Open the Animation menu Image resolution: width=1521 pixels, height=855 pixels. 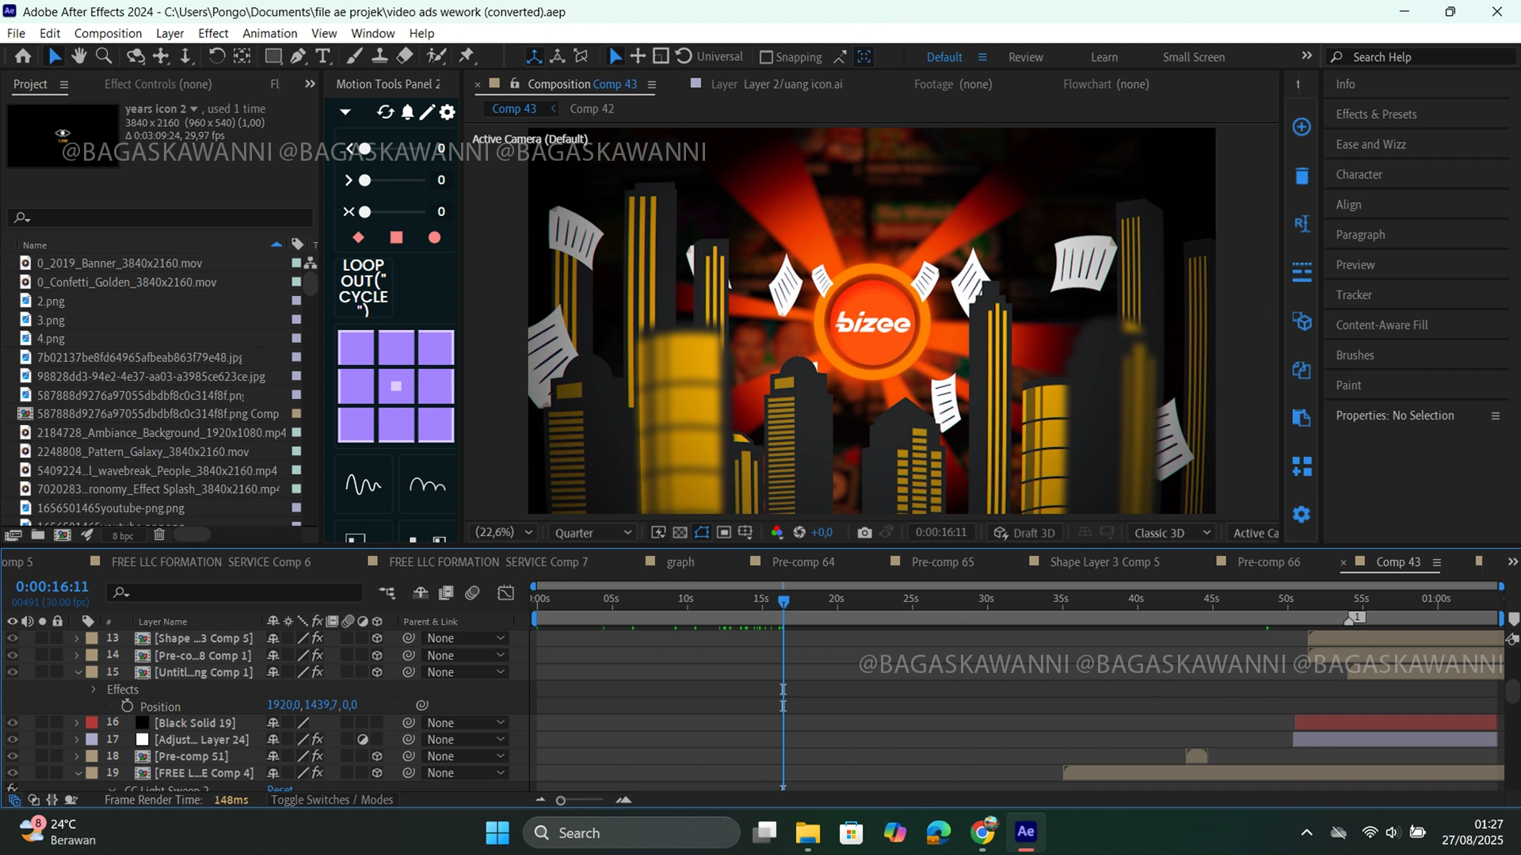click(x=269, y=33)
